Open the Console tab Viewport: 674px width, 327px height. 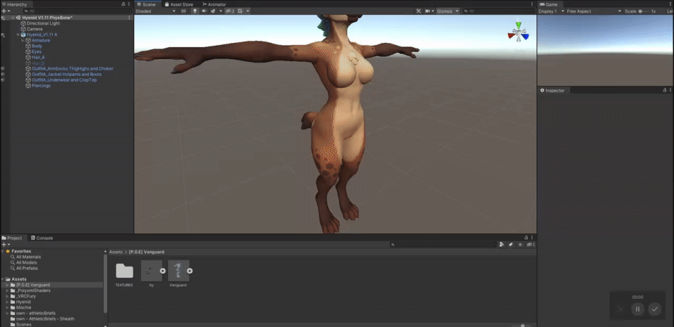pyautogui.click(x=42, y=238)
